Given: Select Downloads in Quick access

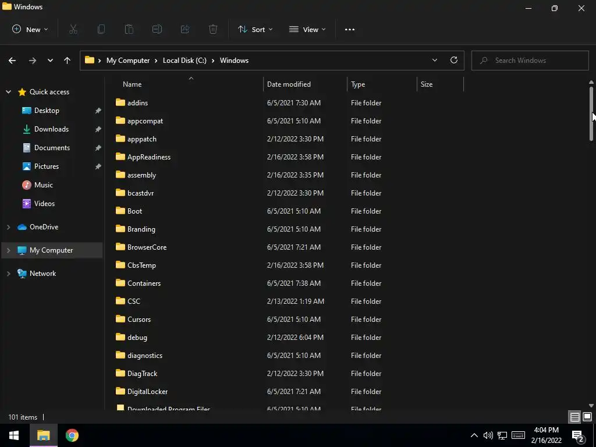Looking at the screenshot, I should (51, 129).
